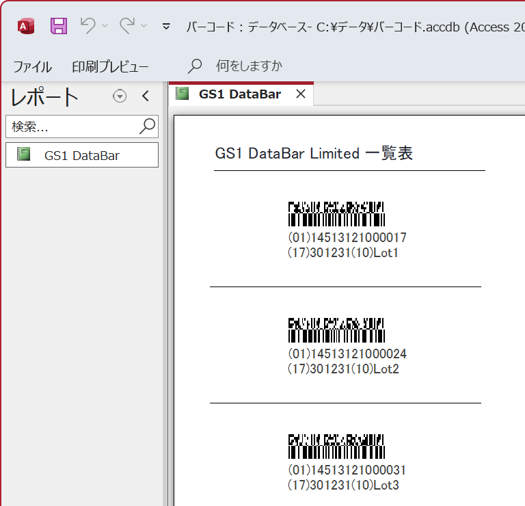Click the text (17)301231(10)Lot2
The height and width of the screenshot is (506, 525).
(x=343, y=369)
